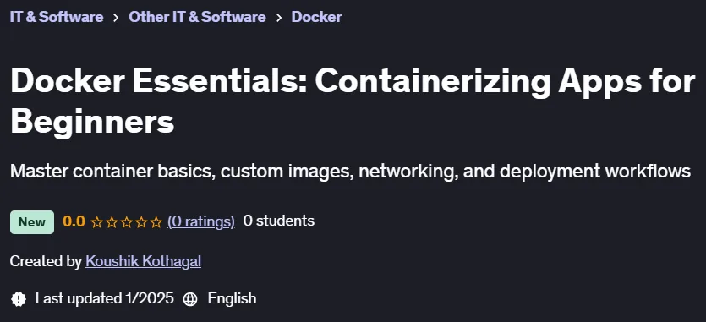Image resolution: width=706 pixels, height=322 pixels.
Task: Click the English language label
Action: pos(232,298)
